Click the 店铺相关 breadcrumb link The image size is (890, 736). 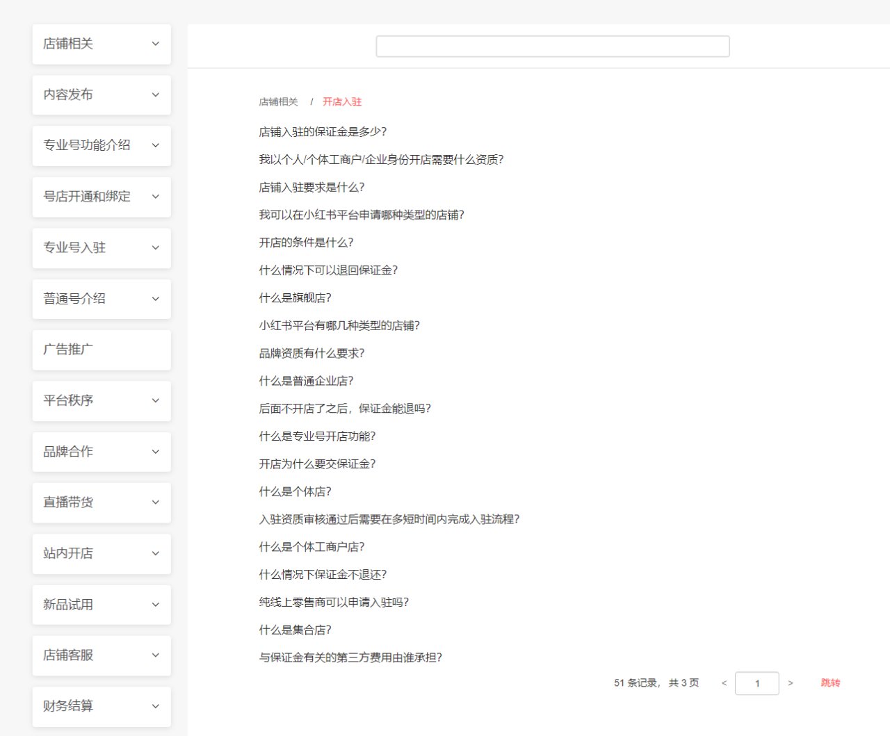278,102
